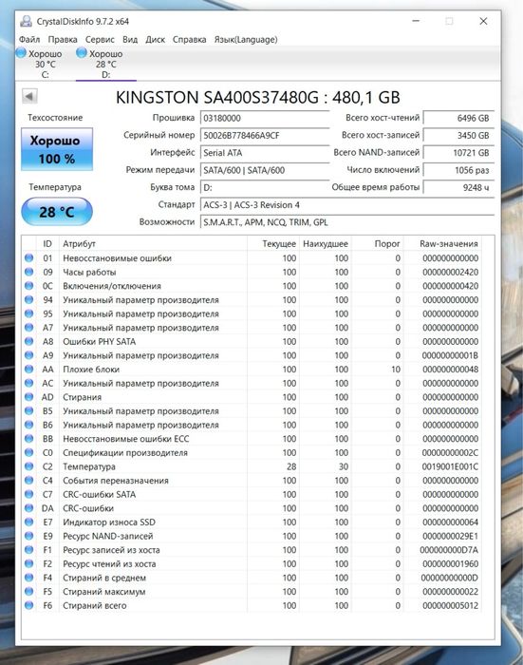Click the status dot of attribute A7
The image size is (523, 665).
(28, 328)
